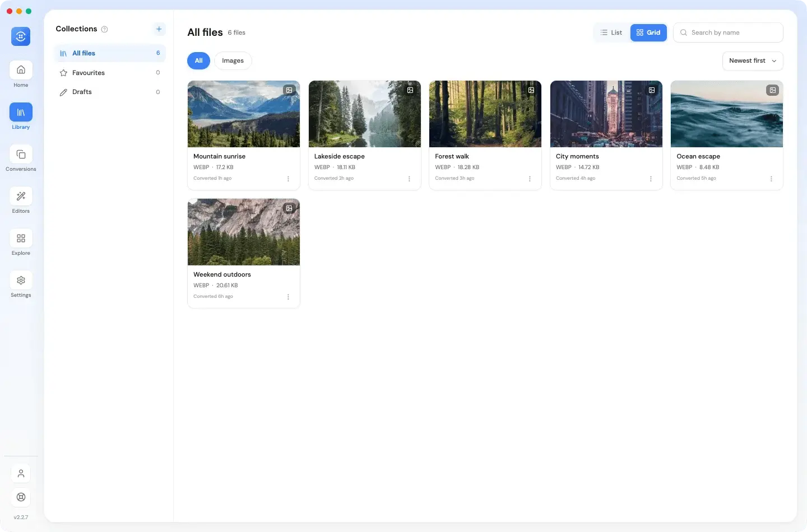The image size is (807, 532).
Task: Open the Editors magic wand icon
Action: coord(21,196)
